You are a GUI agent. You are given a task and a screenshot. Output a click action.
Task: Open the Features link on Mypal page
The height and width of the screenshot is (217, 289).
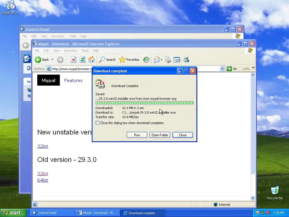point(73,81)
